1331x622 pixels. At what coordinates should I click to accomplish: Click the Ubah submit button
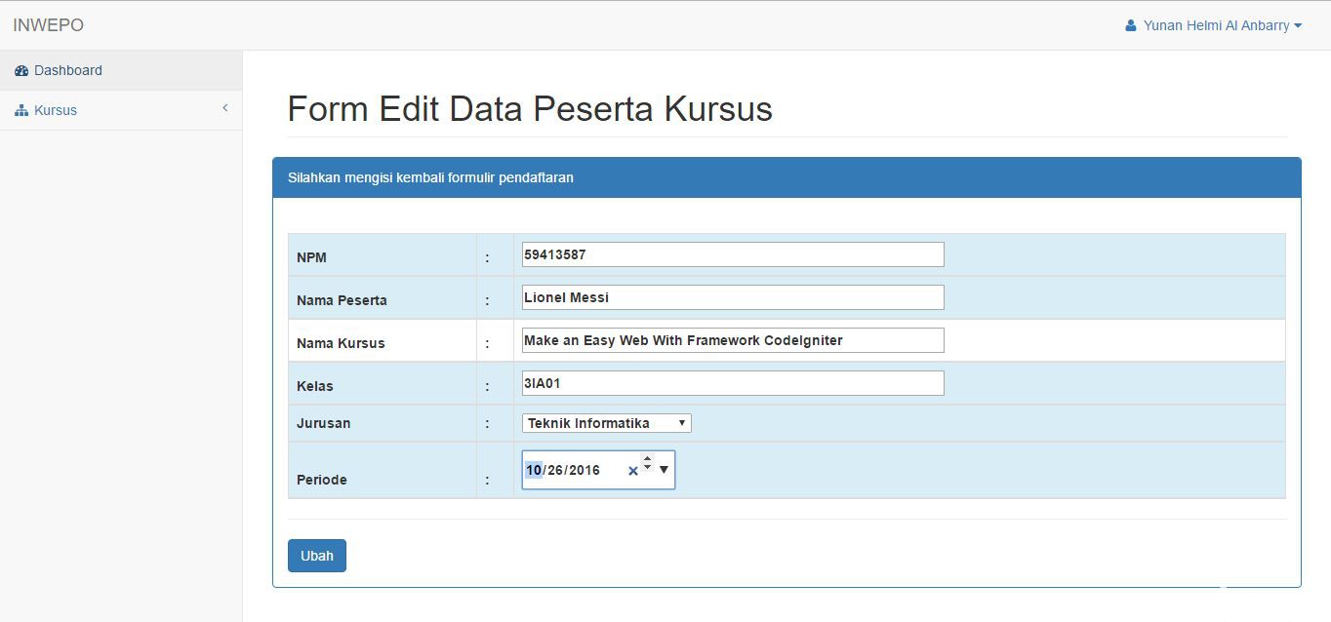[x=316, y=555]
